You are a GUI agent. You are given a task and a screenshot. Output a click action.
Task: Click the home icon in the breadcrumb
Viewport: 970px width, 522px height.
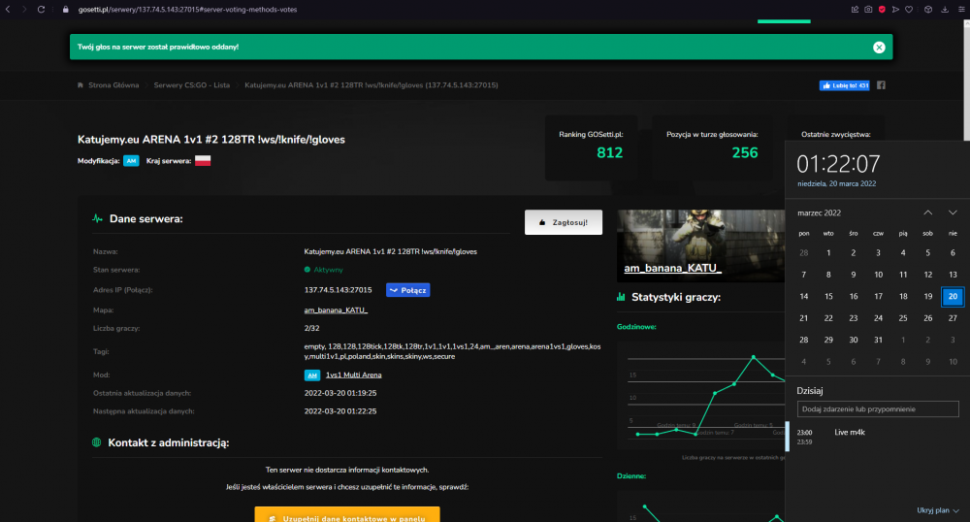click(x=80, y=85)
